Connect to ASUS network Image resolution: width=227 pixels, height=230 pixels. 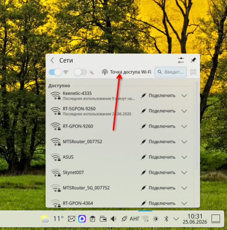(158, 157)
